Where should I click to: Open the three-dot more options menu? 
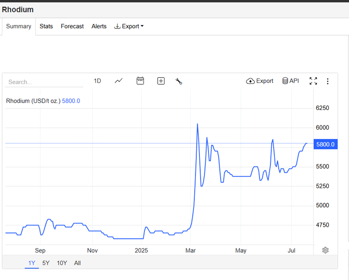pyautogui.click(x=328, y=81)
